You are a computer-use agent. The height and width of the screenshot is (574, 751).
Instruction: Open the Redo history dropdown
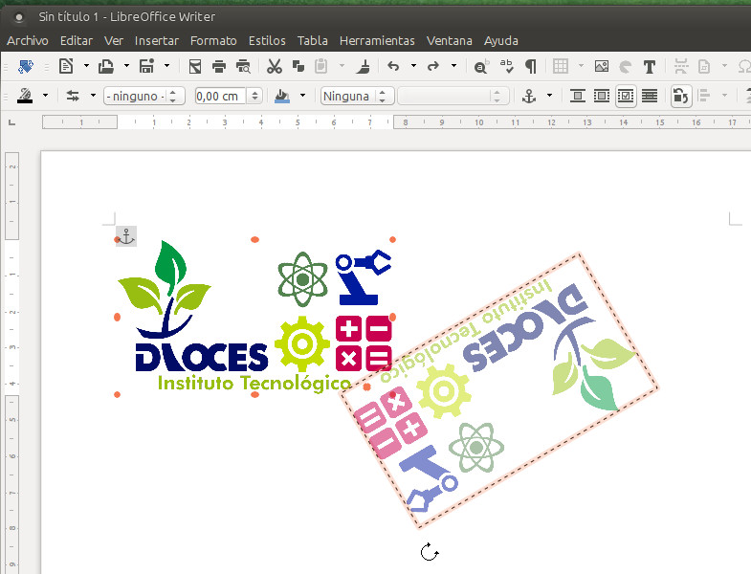453,66
